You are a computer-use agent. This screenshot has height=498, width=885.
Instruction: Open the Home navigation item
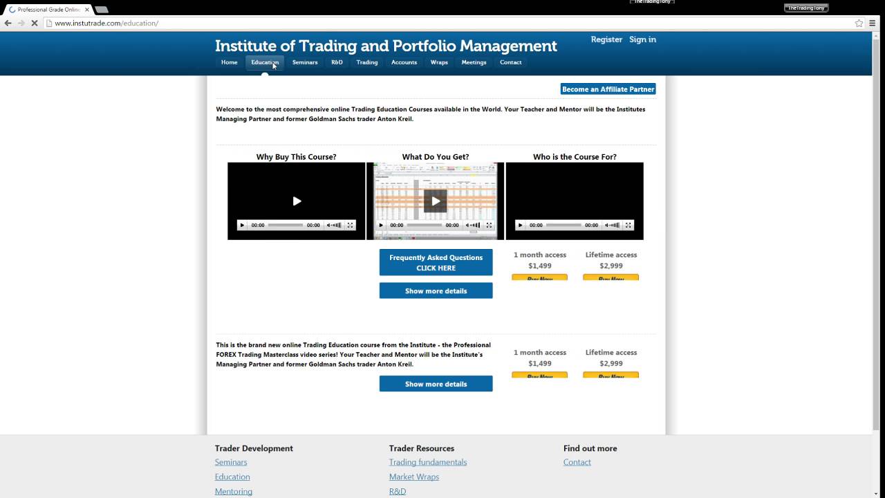click(230, 62)
